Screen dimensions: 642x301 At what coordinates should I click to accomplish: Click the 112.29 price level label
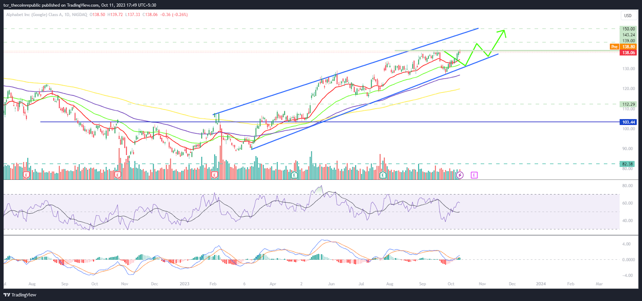point(628,104)
